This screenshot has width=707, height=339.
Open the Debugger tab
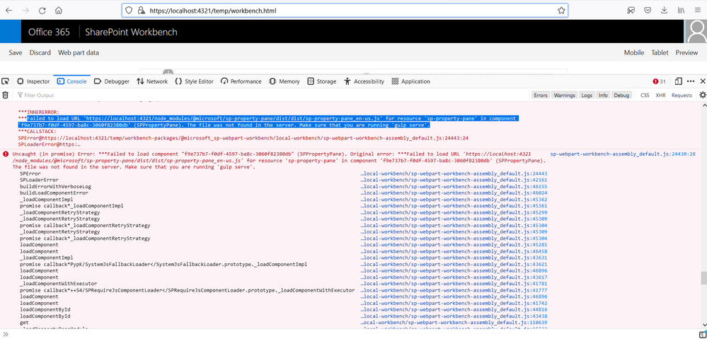click(x=112, y=81)
